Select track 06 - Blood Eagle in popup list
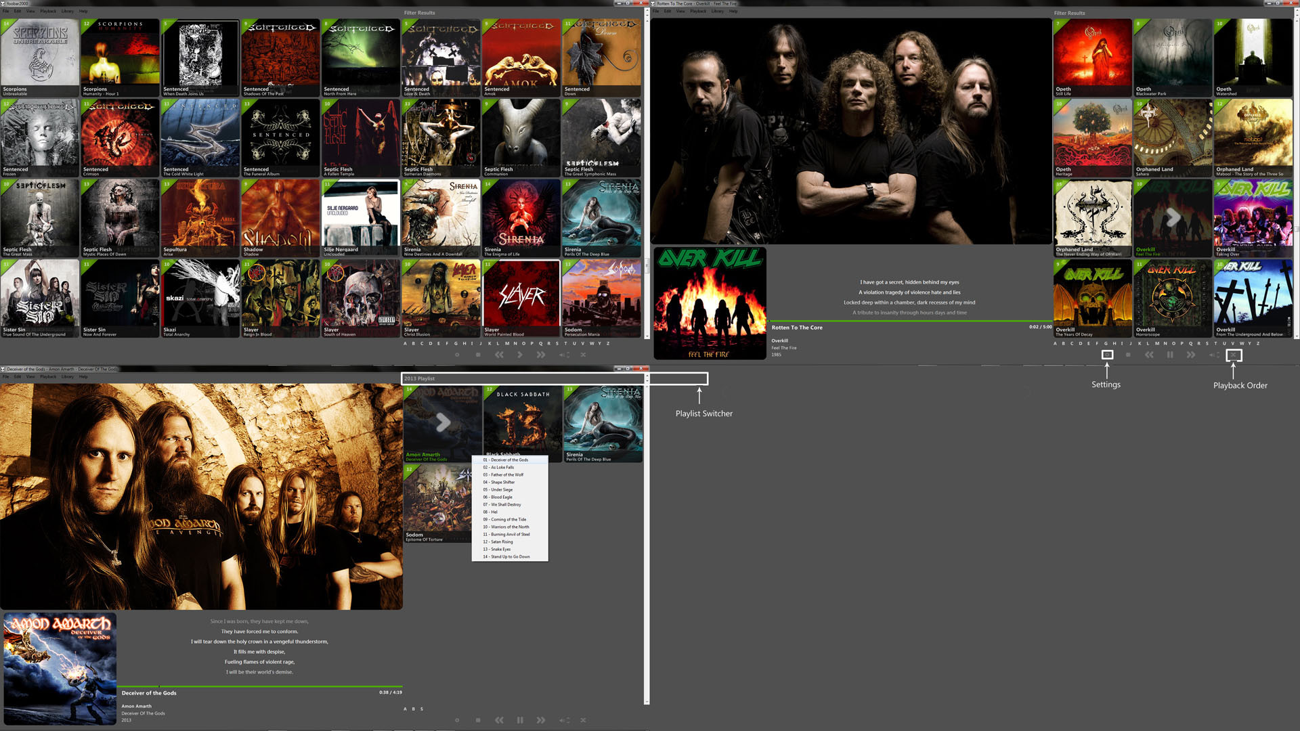 click(510, 497)
